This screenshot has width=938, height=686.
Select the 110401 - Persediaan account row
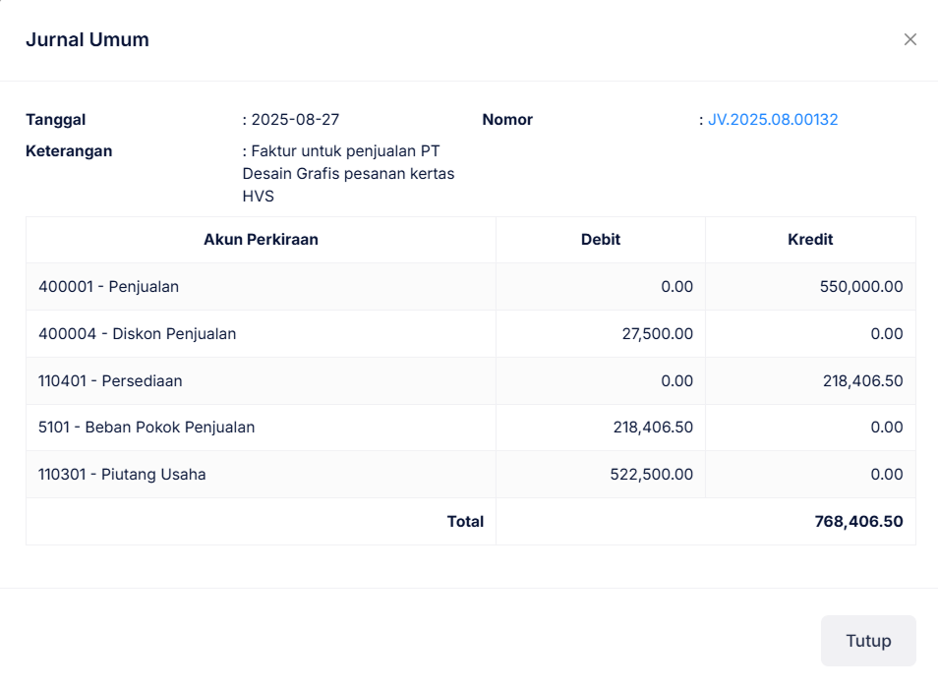coord(110,381)
